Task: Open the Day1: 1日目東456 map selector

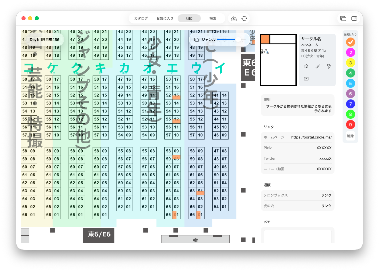Action: coord(44,40)
